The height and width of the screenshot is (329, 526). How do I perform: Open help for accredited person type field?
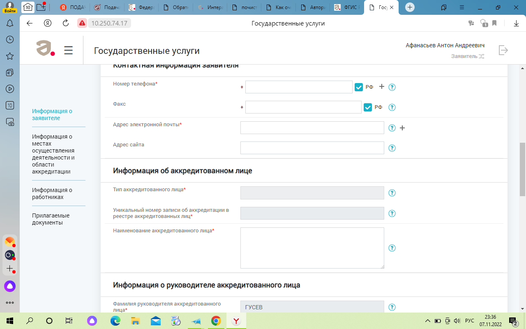392,193
